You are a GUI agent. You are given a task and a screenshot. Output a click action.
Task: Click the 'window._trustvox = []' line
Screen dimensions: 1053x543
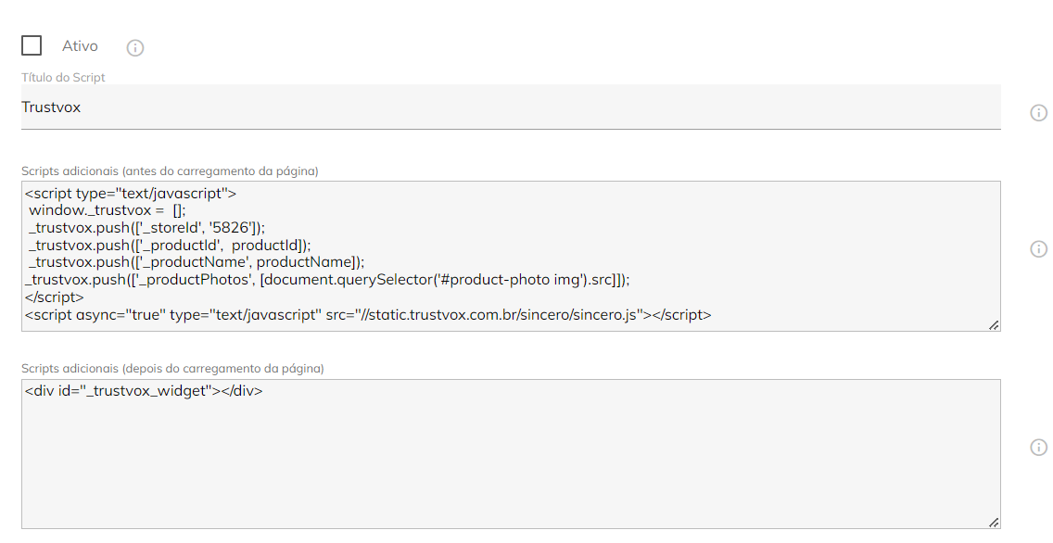(108, 210)
